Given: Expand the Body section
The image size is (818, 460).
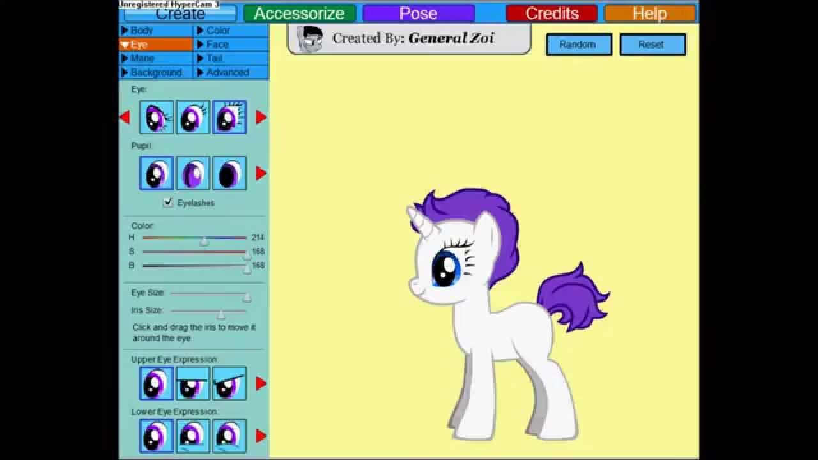Looking at the screenshot, I should (156, 30).
